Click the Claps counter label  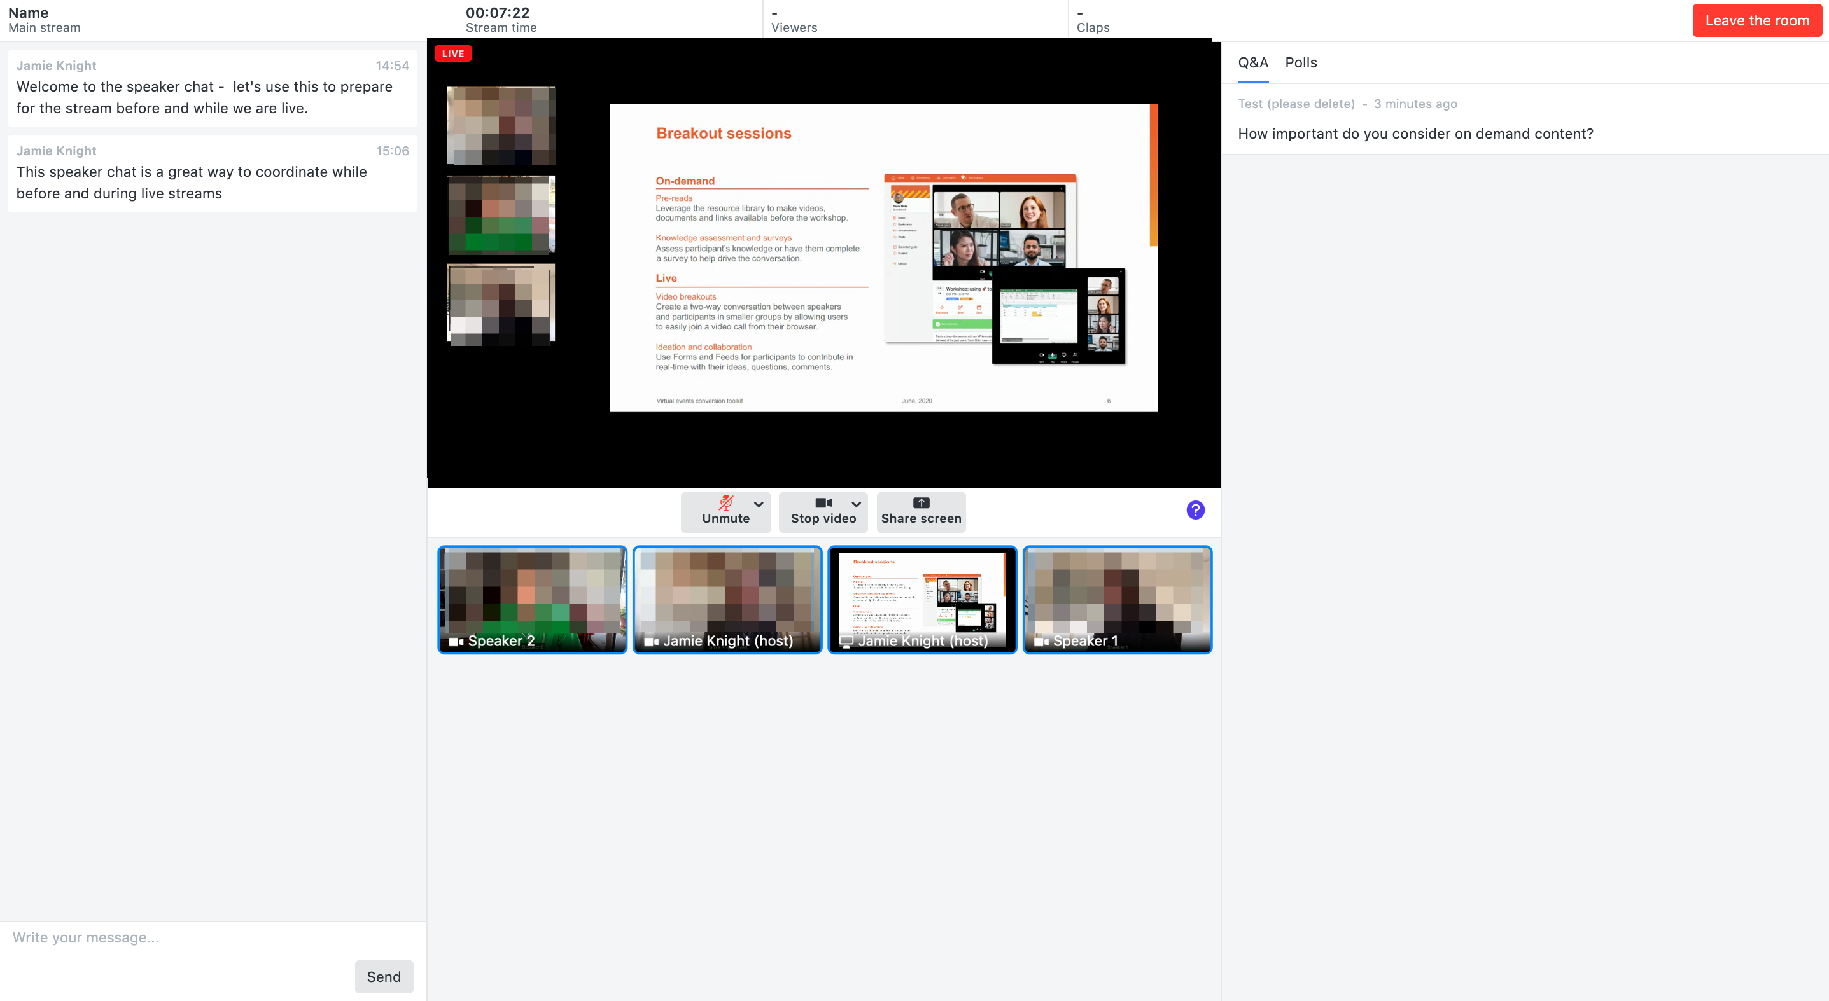click(x=1093, y=28)
